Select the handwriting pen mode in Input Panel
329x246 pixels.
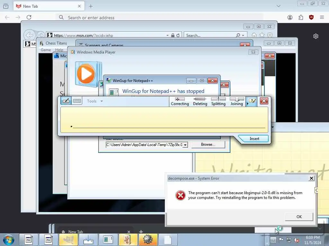click(x=66, y=101)
